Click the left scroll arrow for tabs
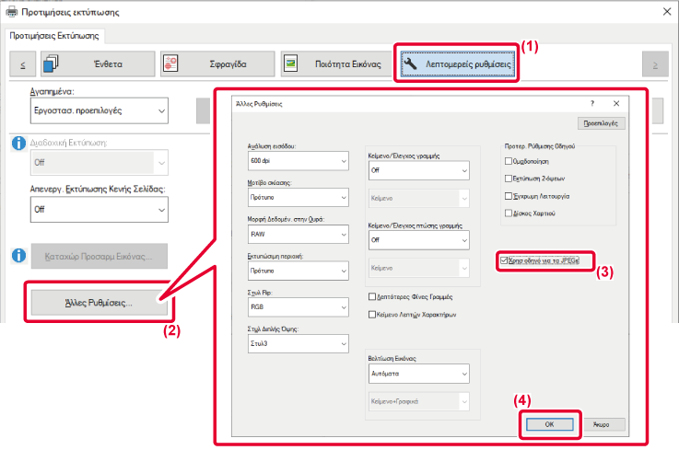The height and width of the screenshot is (450, 679). pyautogui.click(x=22, y=64)
